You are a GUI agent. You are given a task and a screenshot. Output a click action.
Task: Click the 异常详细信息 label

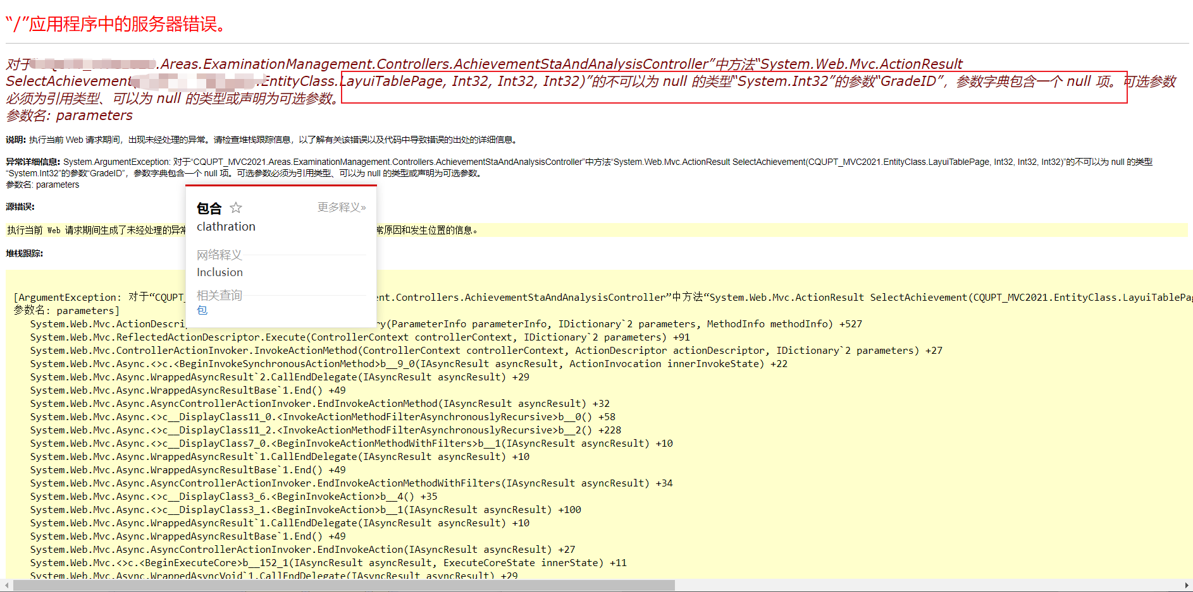(32, 161)
